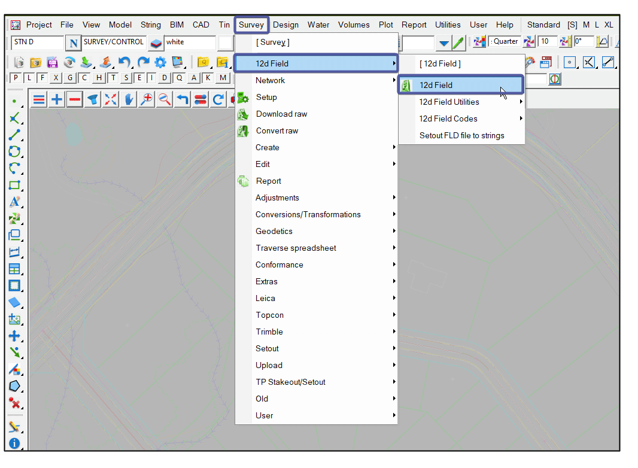Viewport: 638px width, 468px height.
Task: Toggle the L snap letter button
Action: click(29, 78)
